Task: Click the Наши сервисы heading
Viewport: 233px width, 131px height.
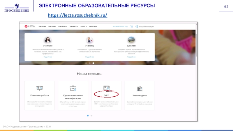Action: tap(90, 74)
